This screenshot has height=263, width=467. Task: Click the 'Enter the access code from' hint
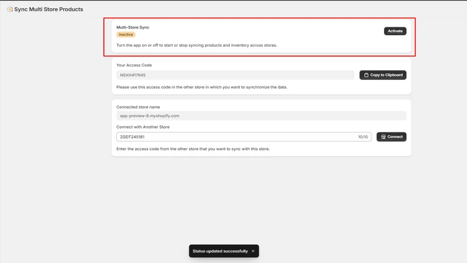click(193, 149)
